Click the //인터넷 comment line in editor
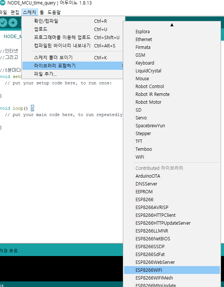 pyautogui.click(x=9, y=51)
